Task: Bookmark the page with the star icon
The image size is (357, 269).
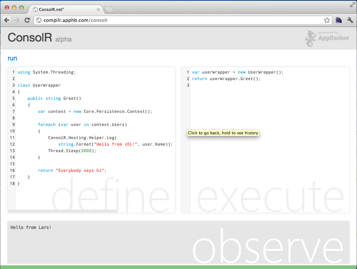Action: pos(327,20)
